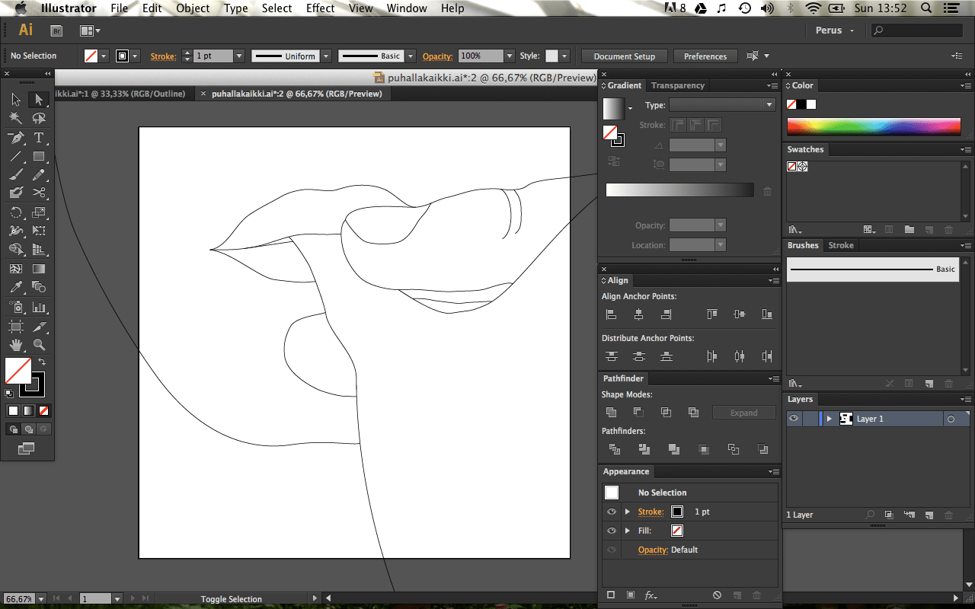Open Perus workspace switcher dropdown
Viewport: 975px width, 609px height.
(x=835, y=30)
